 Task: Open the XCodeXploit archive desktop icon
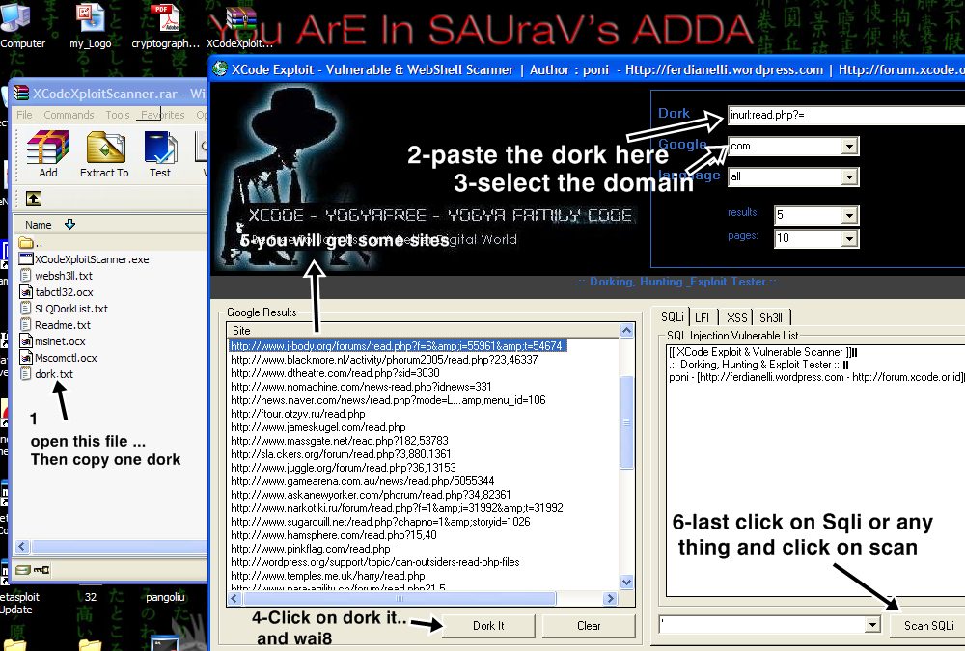pos(240,25)
